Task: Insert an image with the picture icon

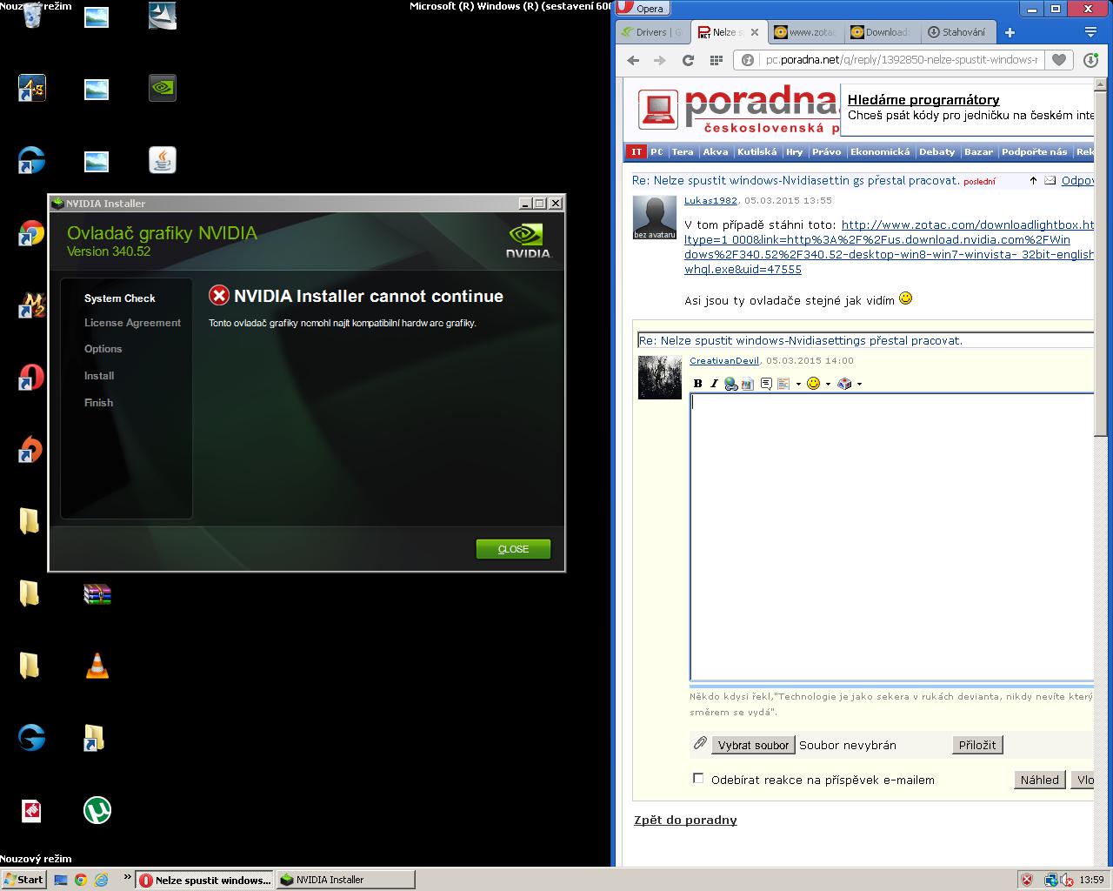Action: 747,384
